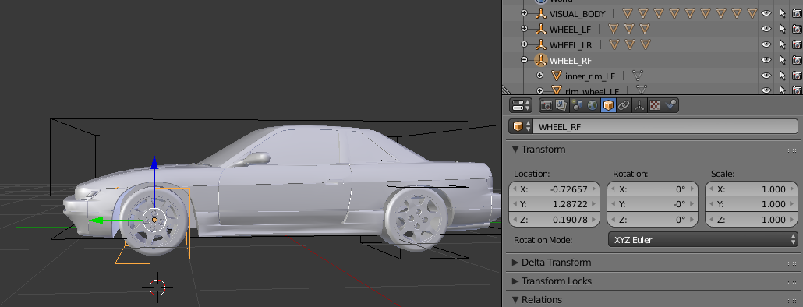Image resolution: width=803 pixels, height=307 pixels.
Task: Click the Rotation Z value field
Action: pyautogui.click(x=653, y=220)
